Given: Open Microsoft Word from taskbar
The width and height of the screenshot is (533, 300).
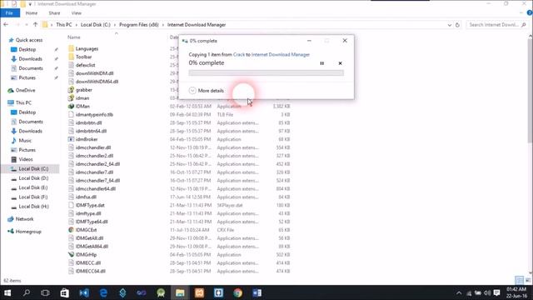Looking at the screenshot, I should coord(257,292).
